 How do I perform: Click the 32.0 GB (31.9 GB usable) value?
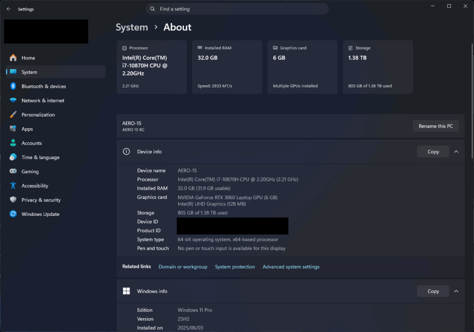[204, 188]
